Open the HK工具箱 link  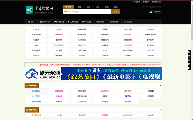[105, 45]
